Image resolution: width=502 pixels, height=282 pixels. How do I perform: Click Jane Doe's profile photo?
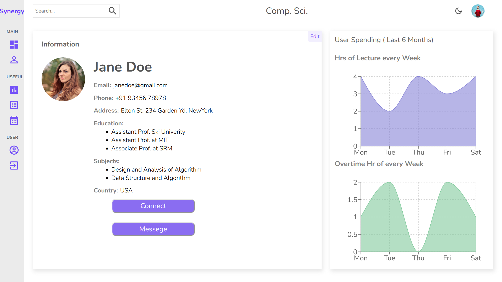point(63,79)
